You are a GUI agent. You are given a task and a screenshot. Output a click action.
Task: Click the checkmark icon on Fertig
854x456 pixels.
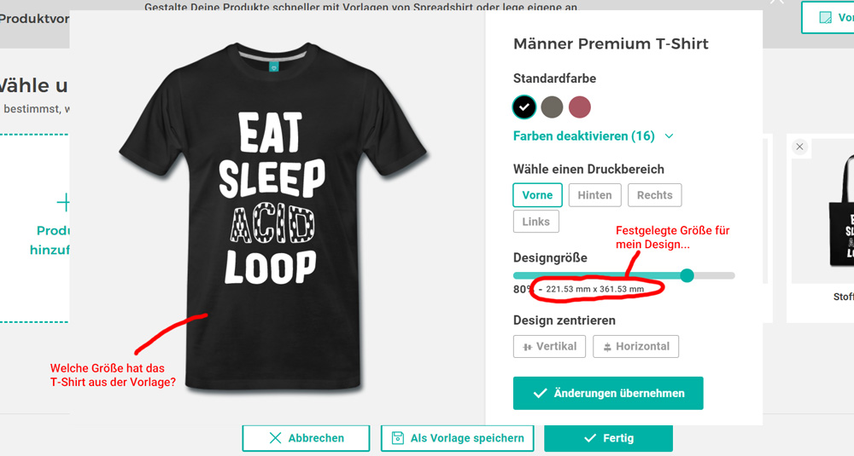[590, 438]
